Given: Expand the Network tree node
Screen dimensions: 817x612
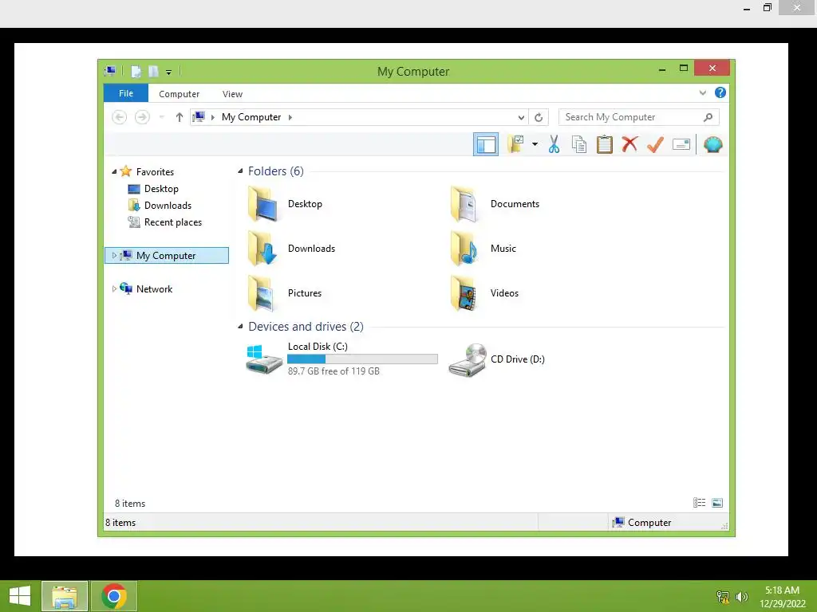Looking at the screenshot, I should click(114, 288).
